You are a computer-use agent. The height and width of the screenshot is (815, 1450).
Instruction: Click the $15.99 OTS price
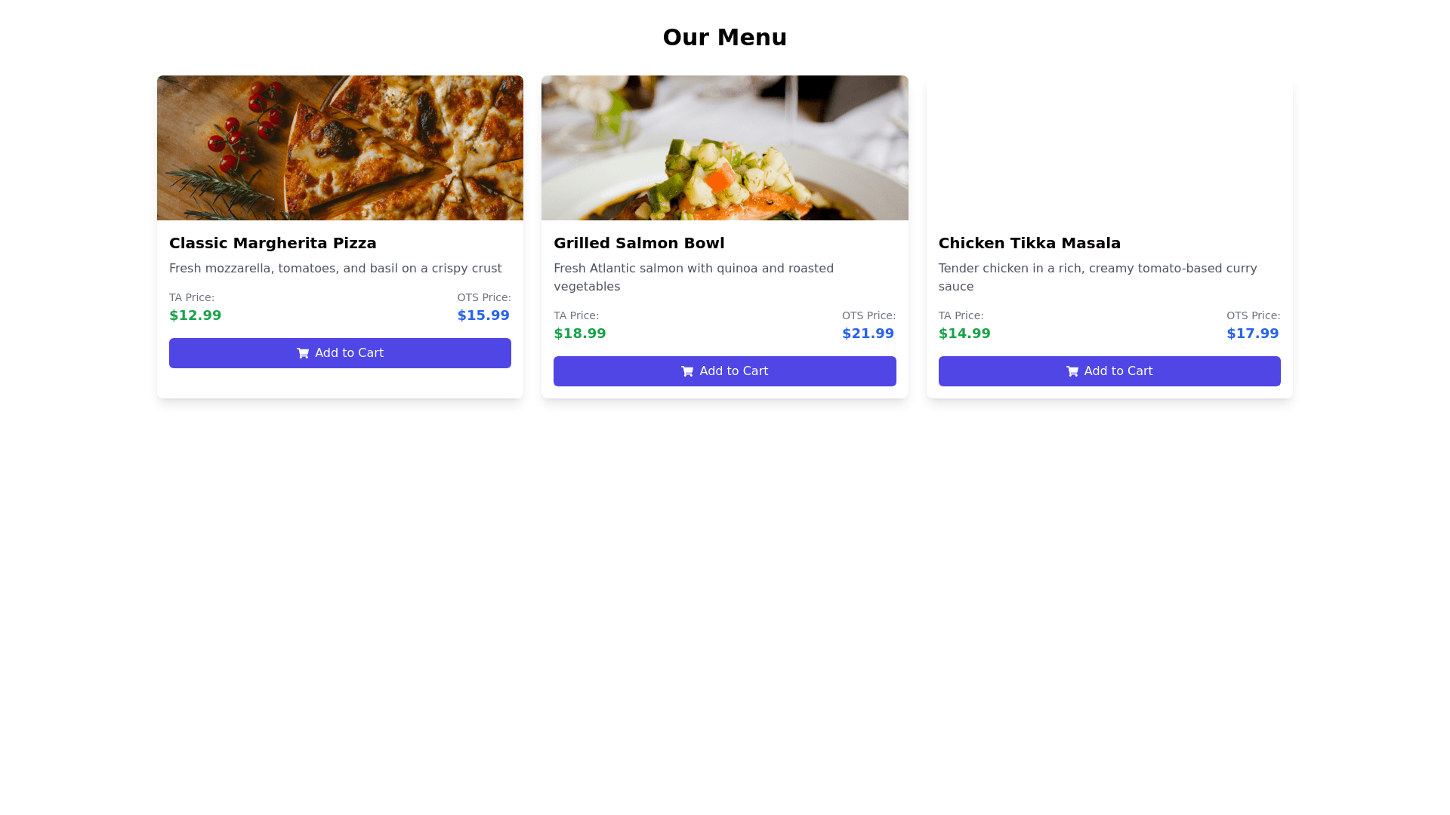483,315
